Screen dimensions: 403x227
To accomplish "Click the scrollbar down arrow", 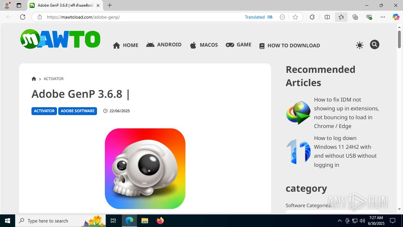I will click(x=399, y=209).
